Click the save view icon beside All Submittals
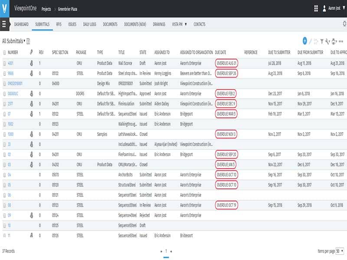The height and width of the screenshot is (260, 347). click(x=28, y=41)
